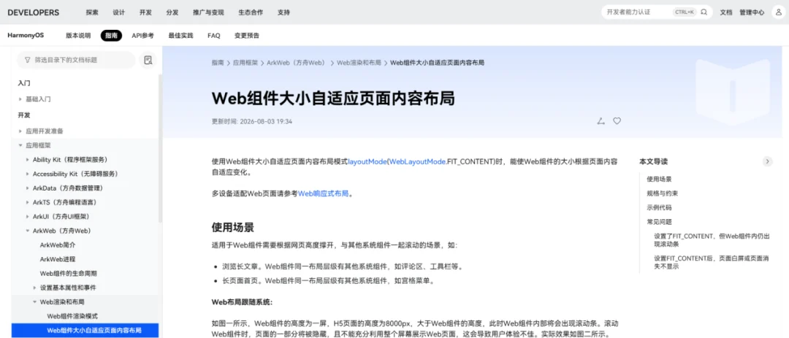
Task: Go to Web渲染和布局 in breadcrumb
Action: pyautogui.click(x=359, y=63)
